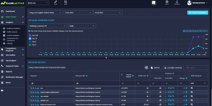The height and width of the screenshot is (106, 212).
Task: Click the SERP elements icon in seo row
Action: (x=192, y=88)
